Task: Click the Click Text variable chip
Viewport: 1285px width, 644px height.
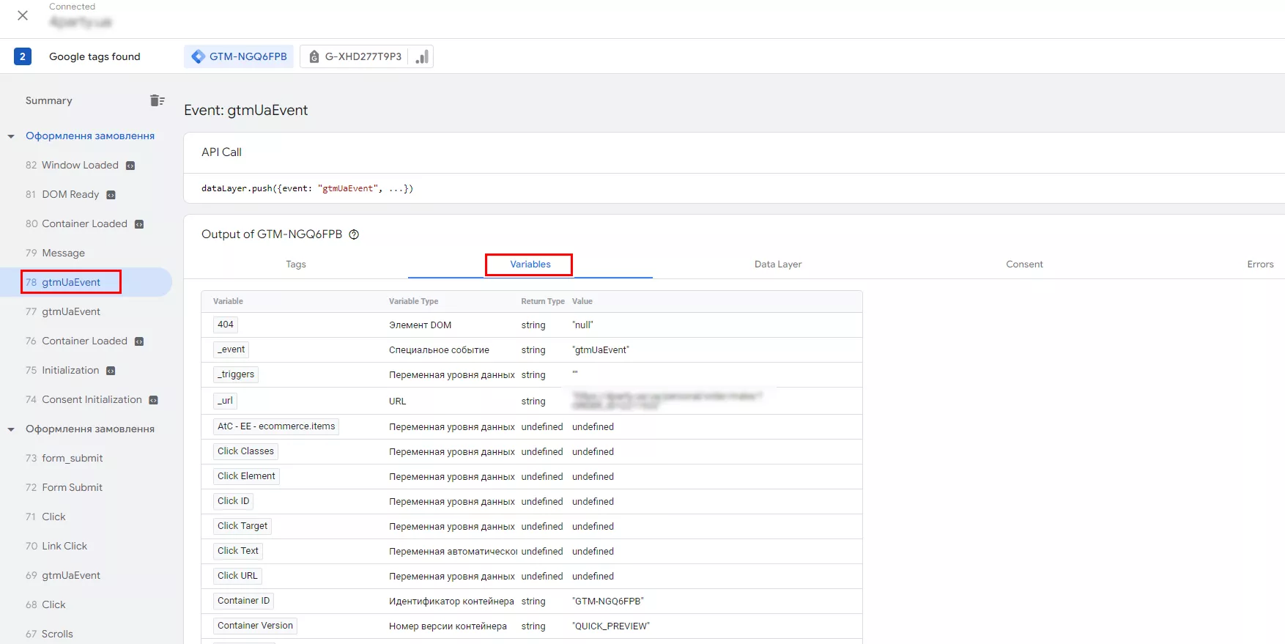Action: tap(238, 551)
